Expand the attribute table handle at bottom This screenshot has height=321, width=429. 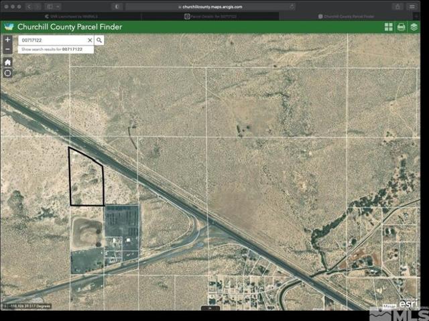(x=210, y=308)
